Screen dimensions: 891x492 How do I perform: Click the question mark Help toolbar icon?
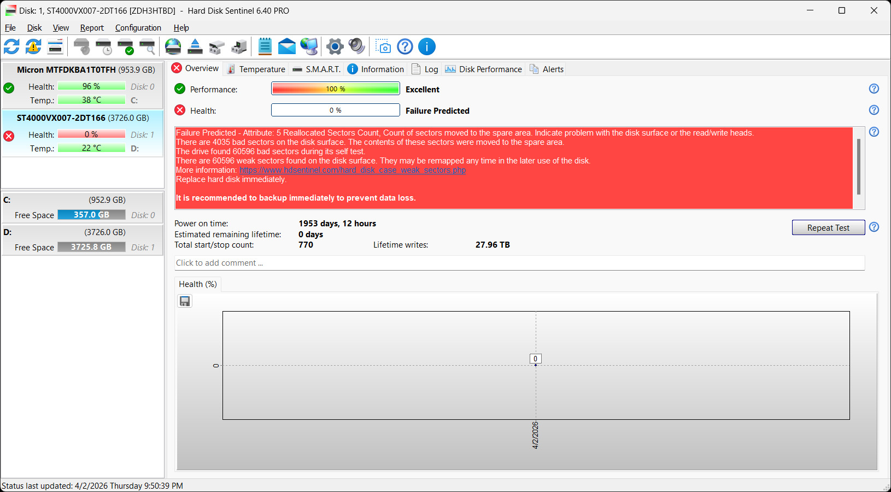[405, 46]
